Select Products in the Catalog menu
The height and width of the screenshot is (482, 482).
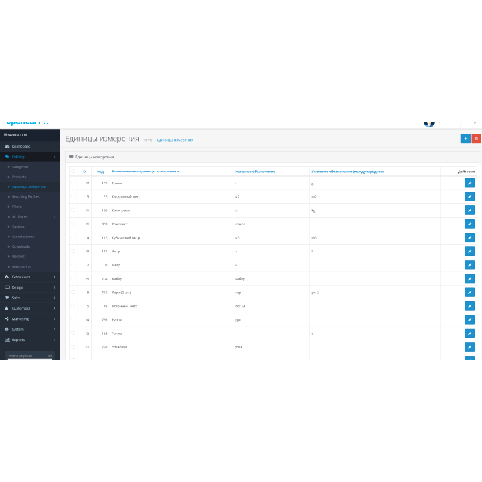click(x=19, y=177)
